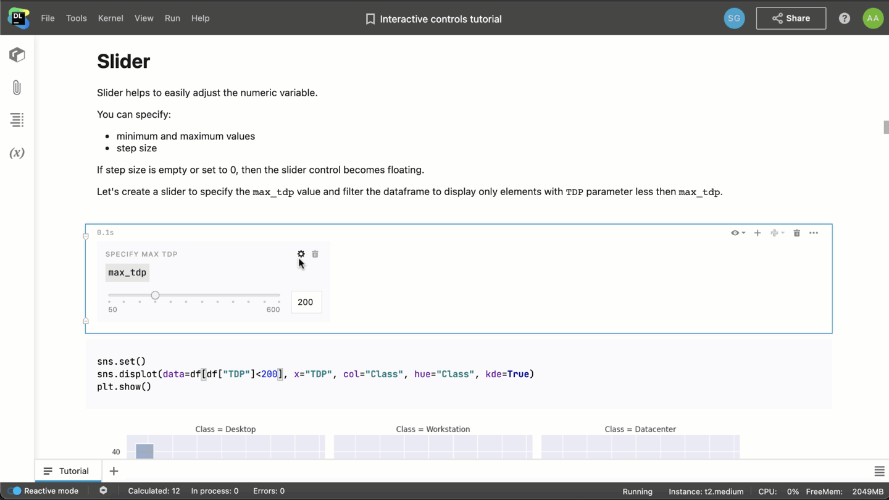This screenshot has height=500, width=889.
Task: Toggle Reactive mode switch
Action: point(15,491)
